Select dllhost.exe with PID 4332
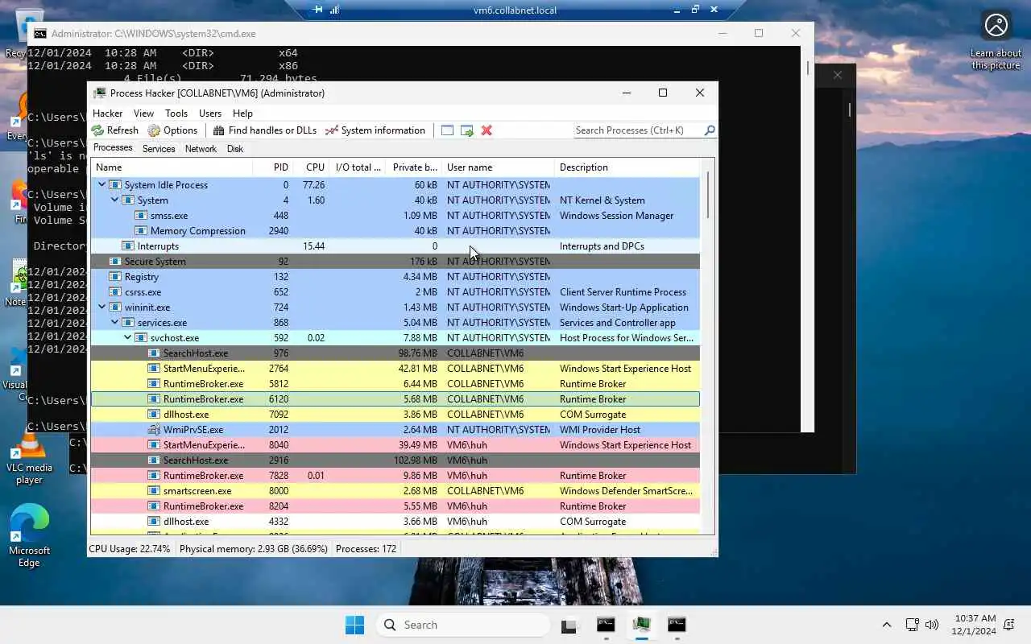This screenshot has width=1031, height=644. (x=395, y=522)
